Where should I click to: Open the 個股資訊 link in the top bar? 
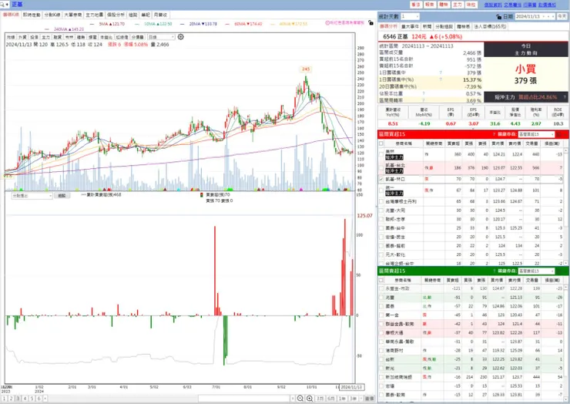(493, 5)
